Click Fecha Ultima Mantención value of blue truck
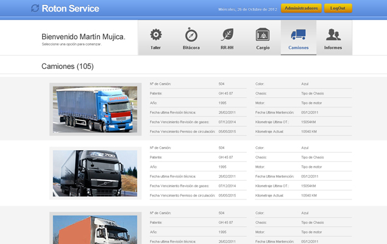Viewport: 387px width, 244px height. [310, 113]
